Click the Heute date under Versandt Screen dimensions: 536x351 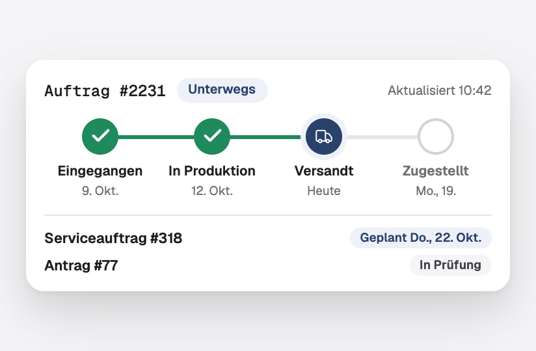tap(324, 191)
